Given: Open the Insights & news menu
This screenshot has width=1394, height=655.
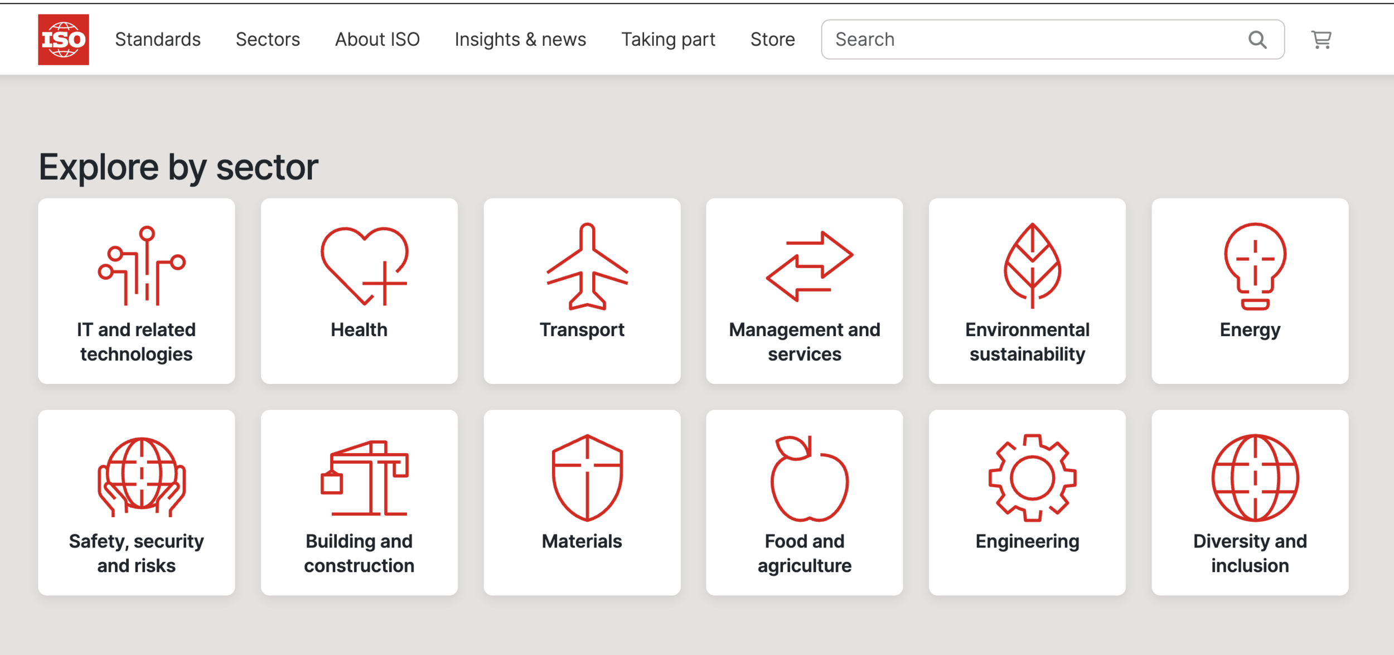Looking at the screenshot, I should click(520, 40).
